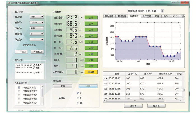Click the data table vertical scroll down arrow
The width and height of the screenshot is (196, 113).
pos(183,98)
